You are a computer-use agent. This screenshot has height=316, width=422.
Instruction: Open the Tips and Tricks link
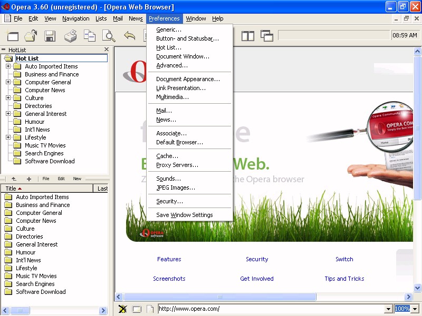(x=344, y=279)
